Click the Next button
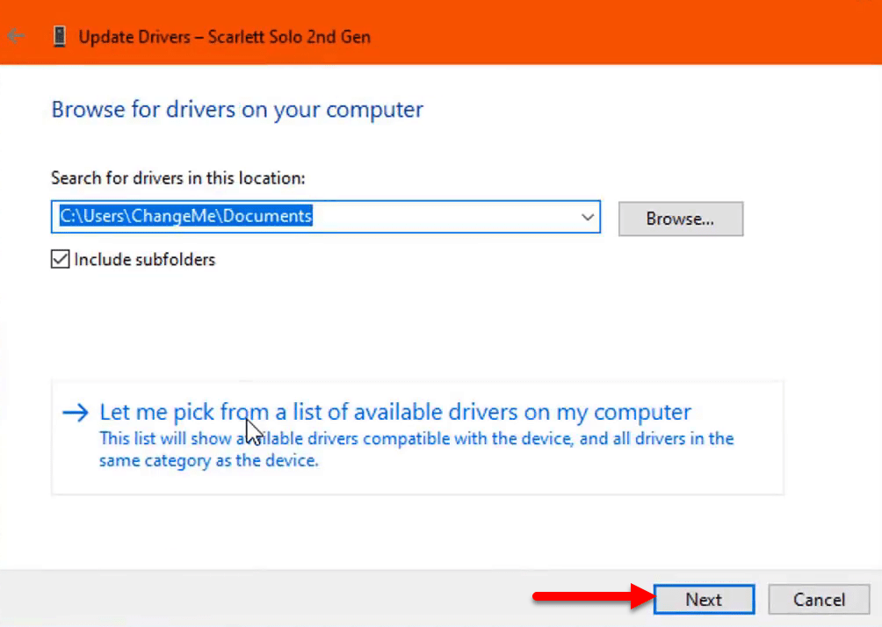Screen dimensions: 882x627 (x=704, y=600)
